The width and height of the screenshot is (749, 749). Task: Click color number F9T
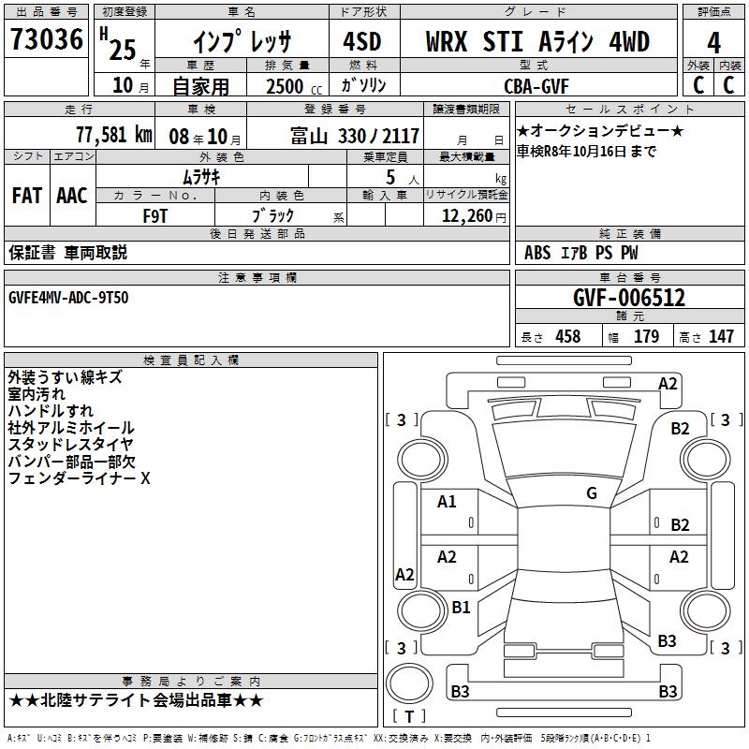tap(154, 216)
